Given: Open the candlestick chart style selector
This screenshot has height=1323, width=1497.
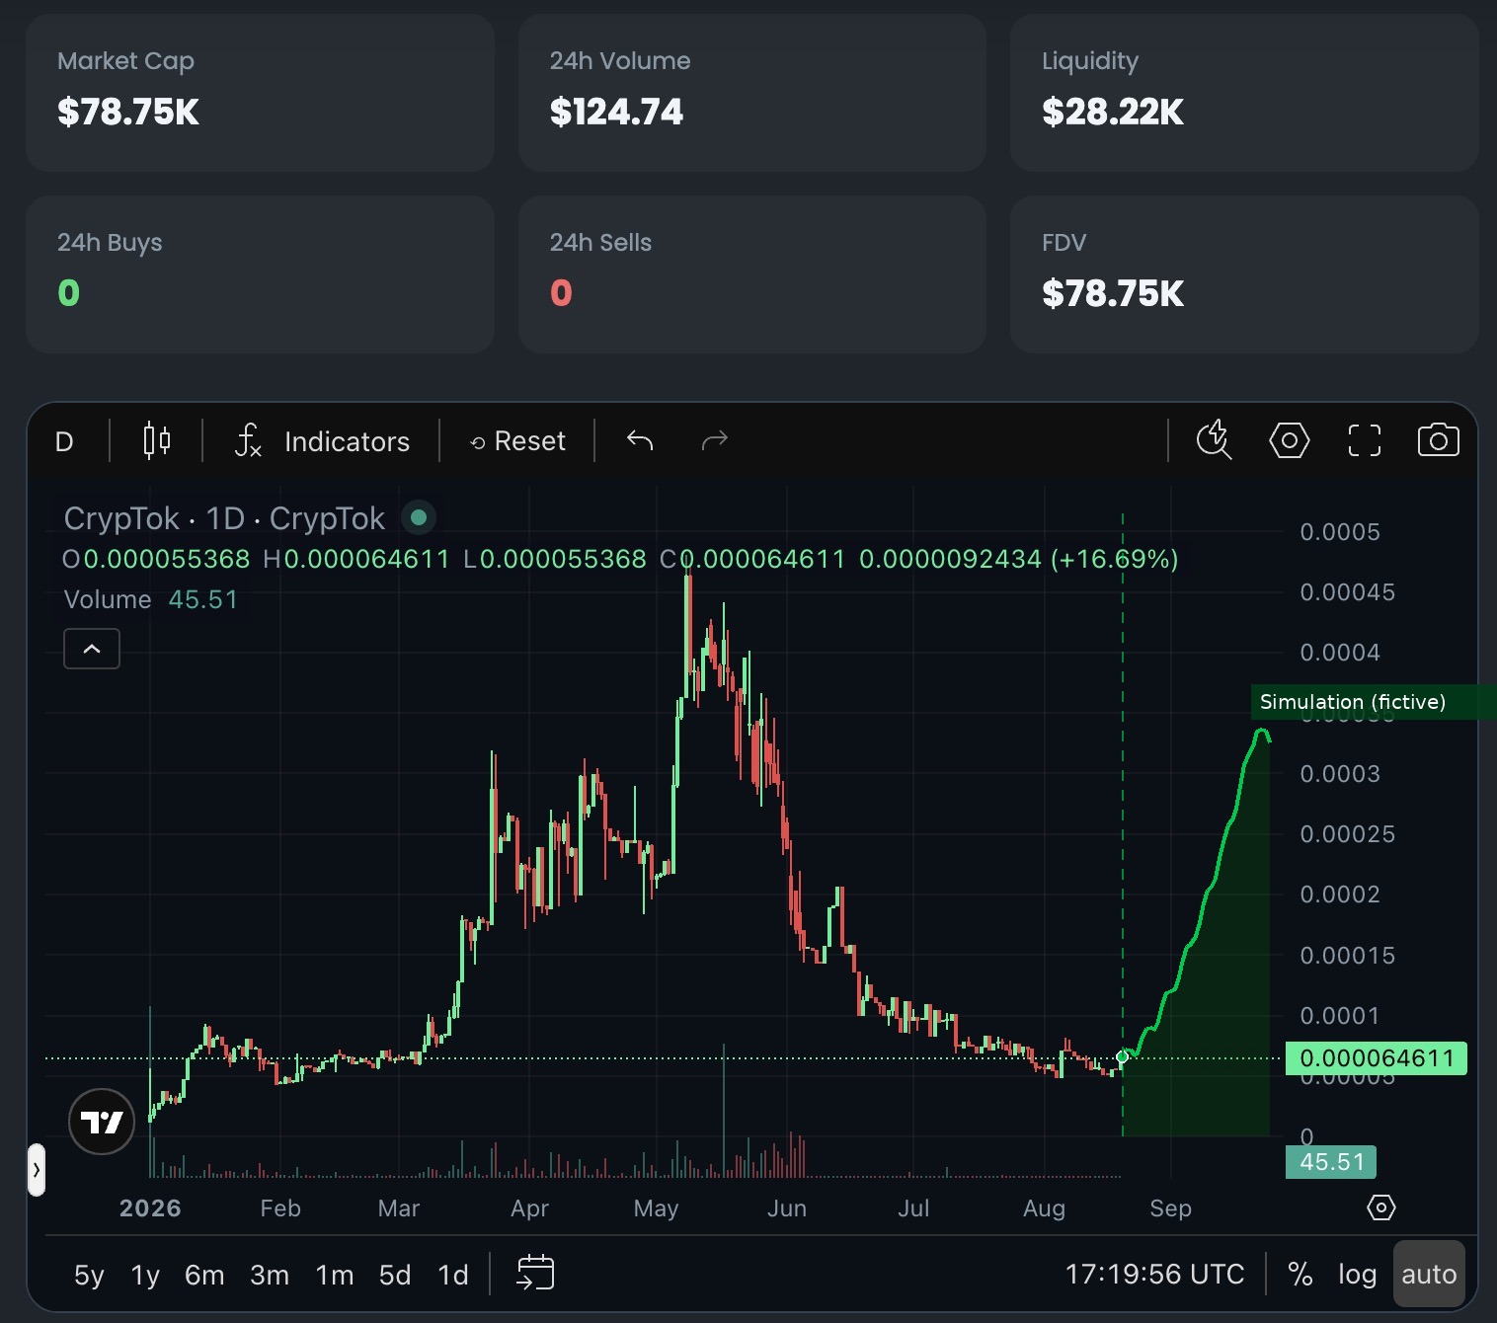Looking at the screenshot, I should coord(157,440).
